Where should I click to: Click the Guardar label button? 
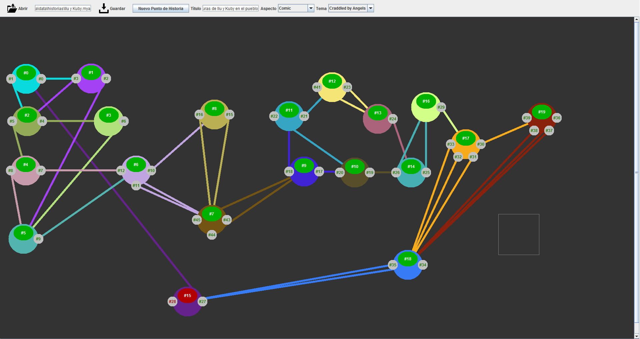pyautogui.click(x=117, y=8)
